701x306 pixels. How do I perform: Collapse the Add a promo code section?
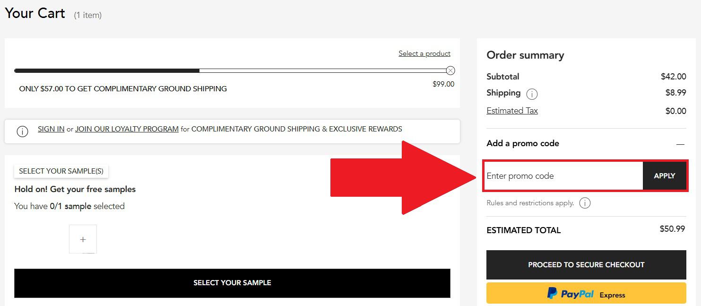[680, 144]
